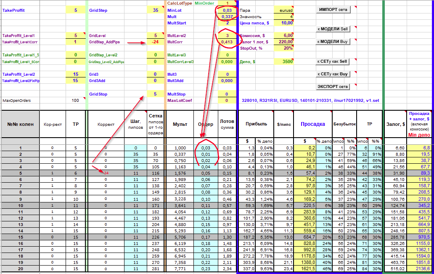The image size is (434, 274).
Task: Select the MultCorr value 0,413
Action: tap(227, 42)
